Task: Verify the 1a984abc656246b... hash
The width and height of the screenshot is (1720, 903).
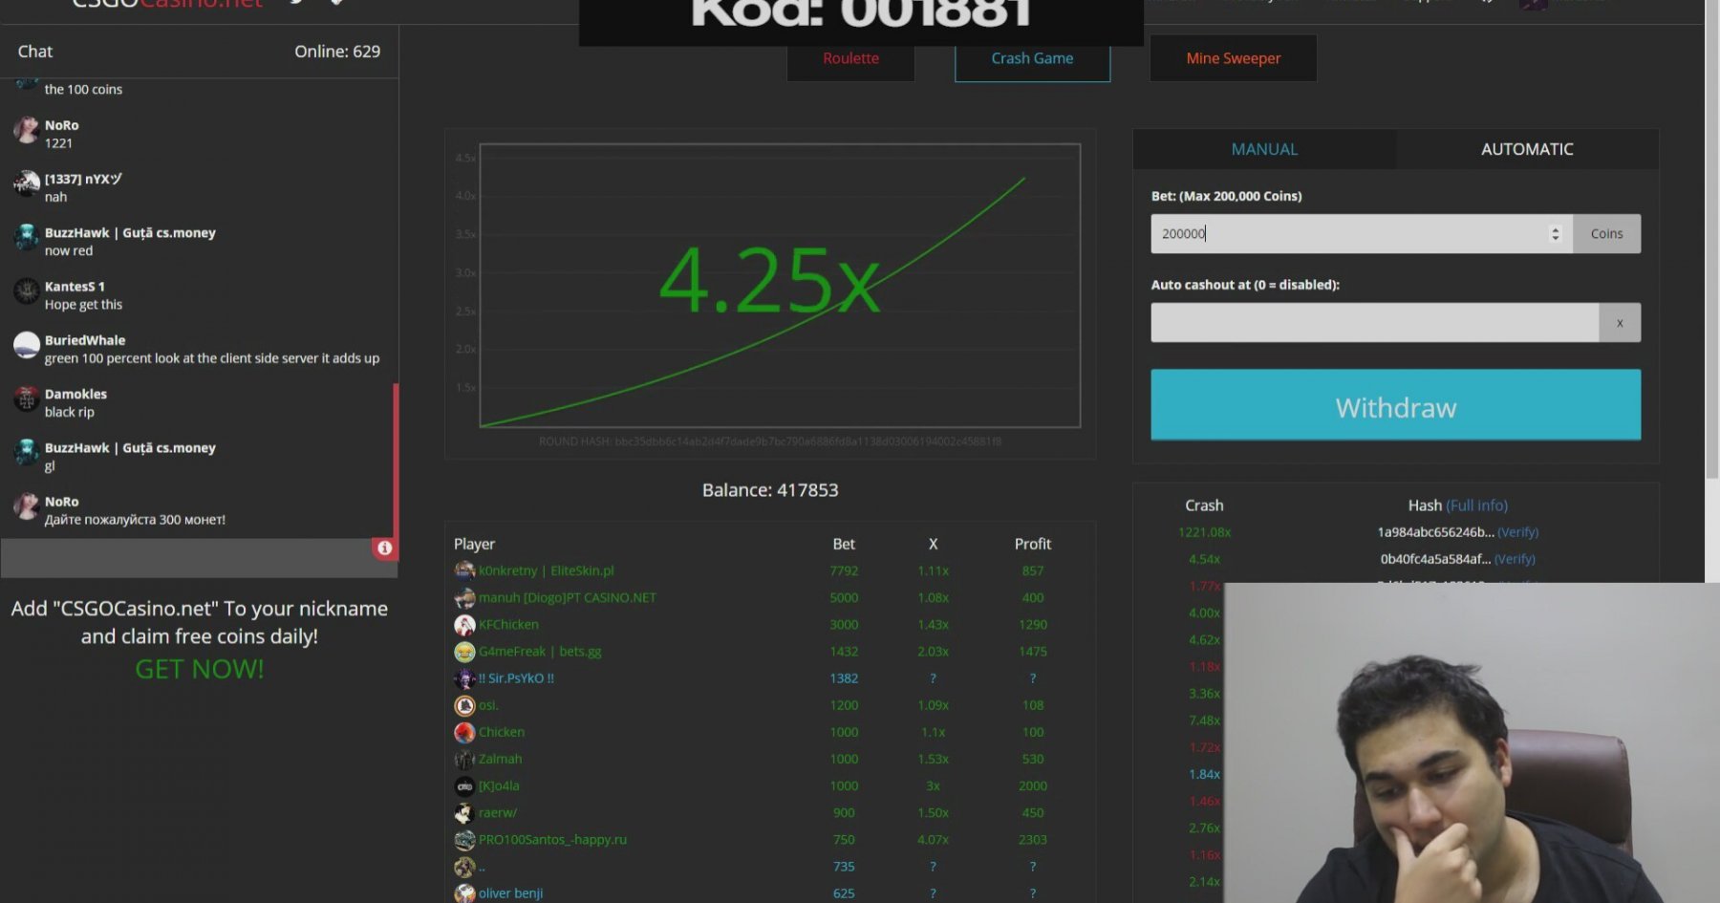Action: point(1517,532)
